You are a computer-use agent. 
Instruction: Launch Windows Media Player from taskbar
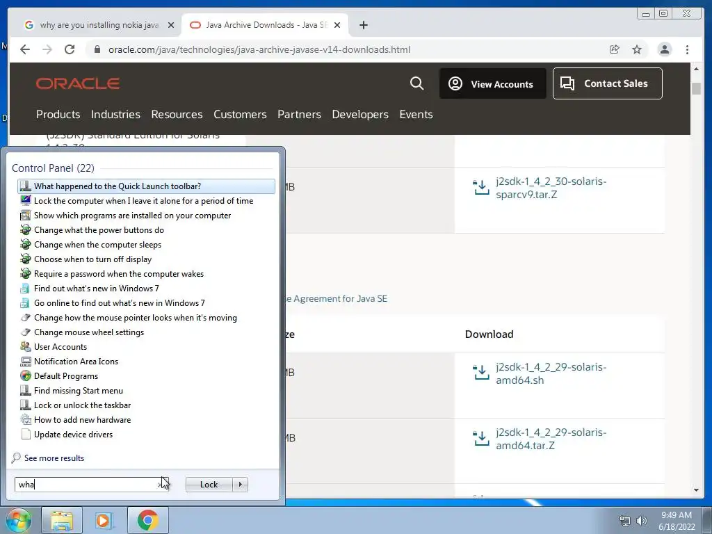pyautogui.click(x=103, y=520)
